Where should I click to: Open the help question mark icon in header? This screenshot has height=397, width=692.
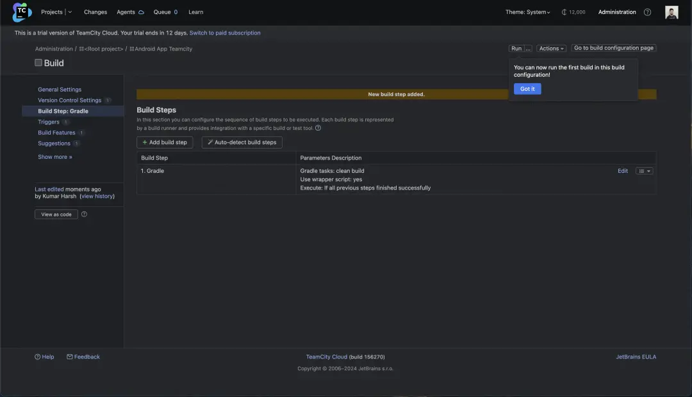click(x=647, y=12)
